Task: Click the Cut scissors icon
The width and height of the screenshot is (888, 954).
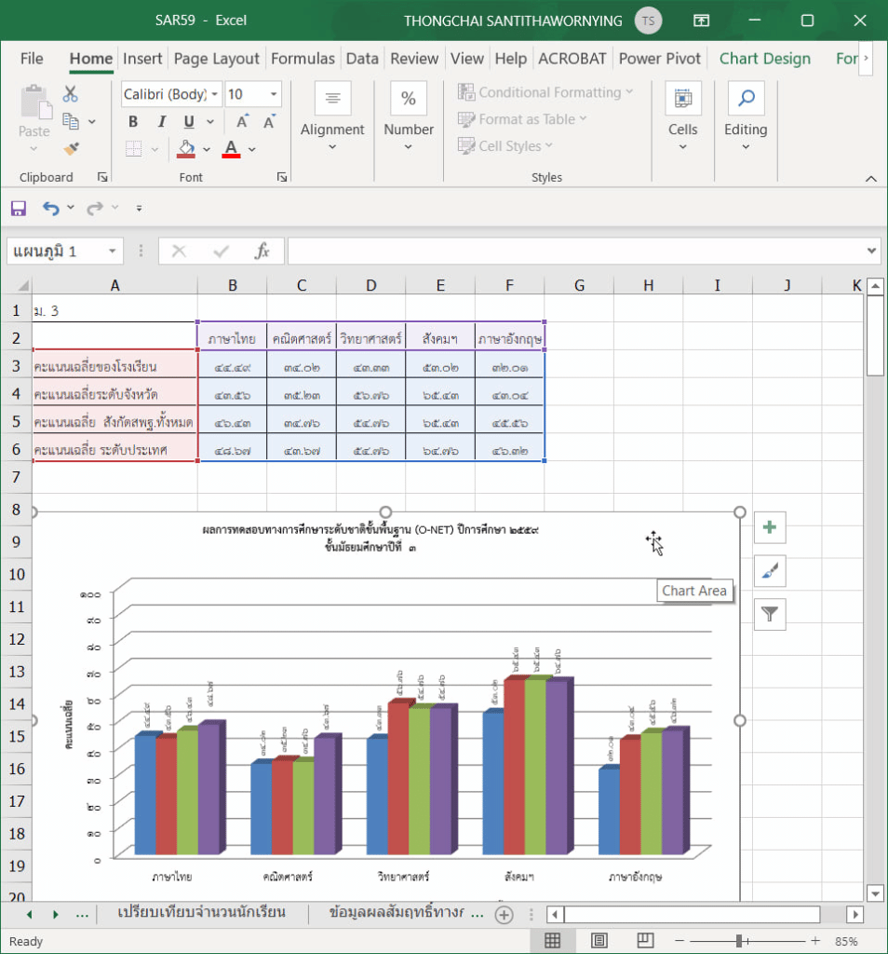Action: [x=71, y=94]
